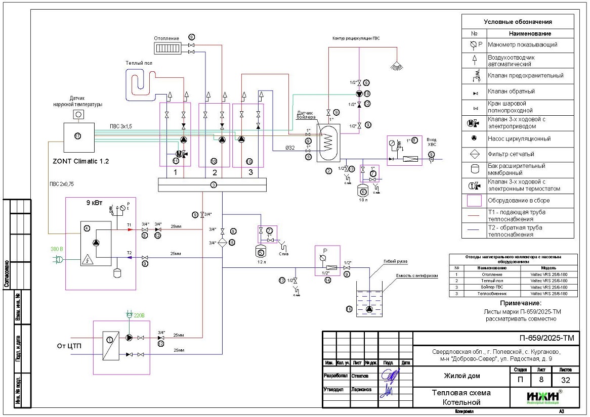The height and width of the screenshot is (417, 590).
Task: Select the ZONT Climatic controller box numbered 17
Action: pos(78,136)
